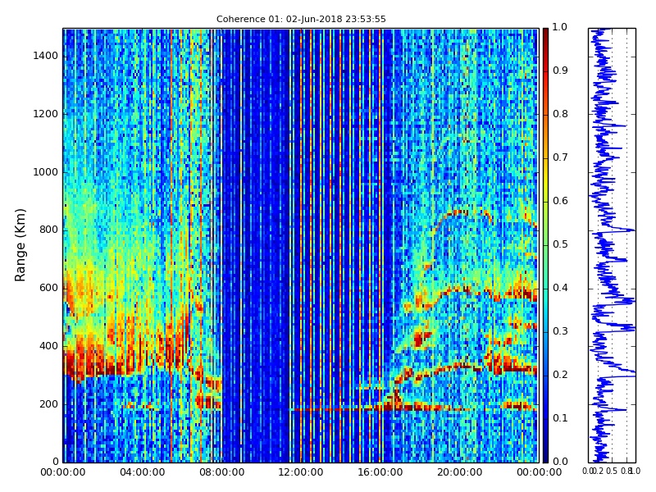
Task: Click the 1200 range tick label
Action: pos(46,114)
